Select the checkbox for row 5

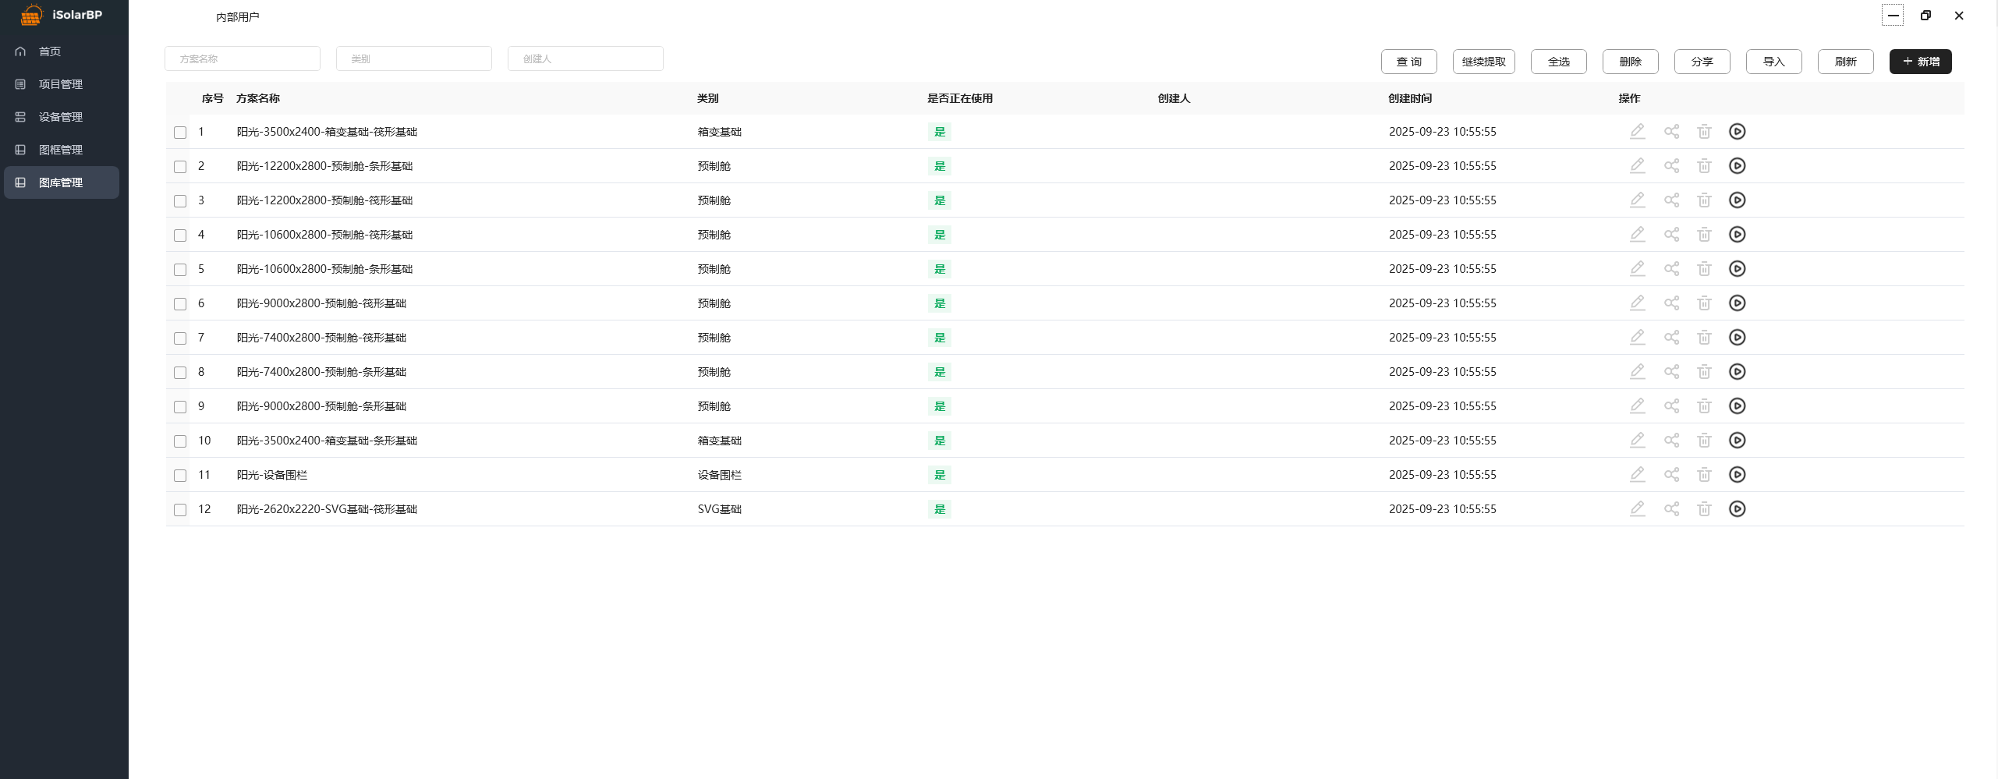[x=180, y=270]
